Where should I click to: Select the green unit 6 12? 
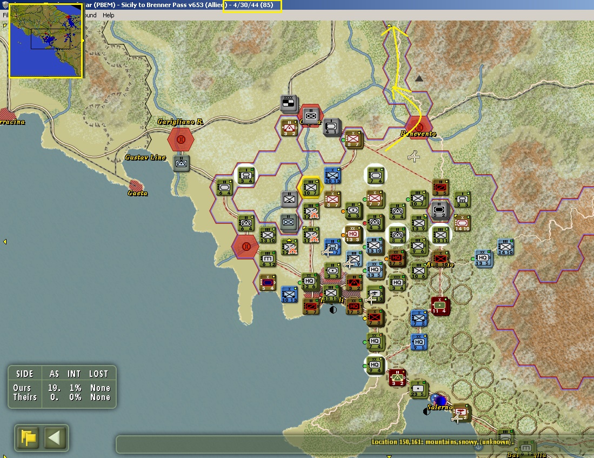pos(268,258)
